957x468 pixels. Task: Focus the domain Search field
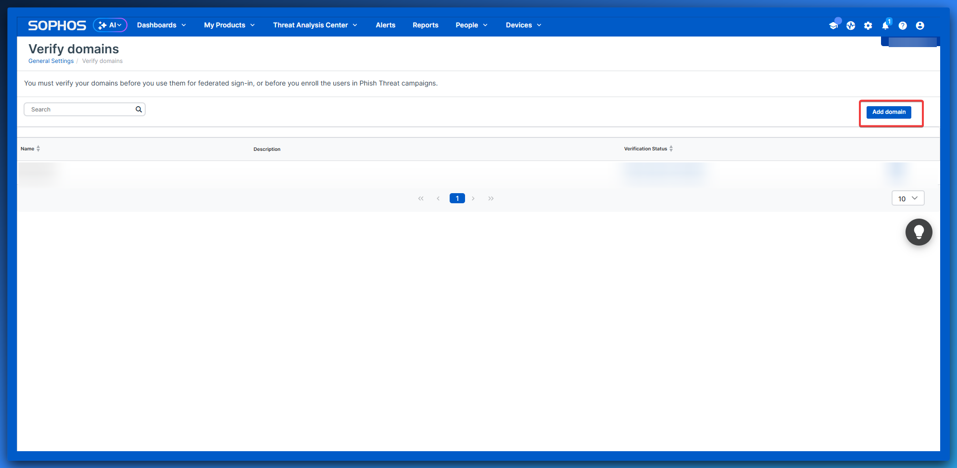[79, 110]
